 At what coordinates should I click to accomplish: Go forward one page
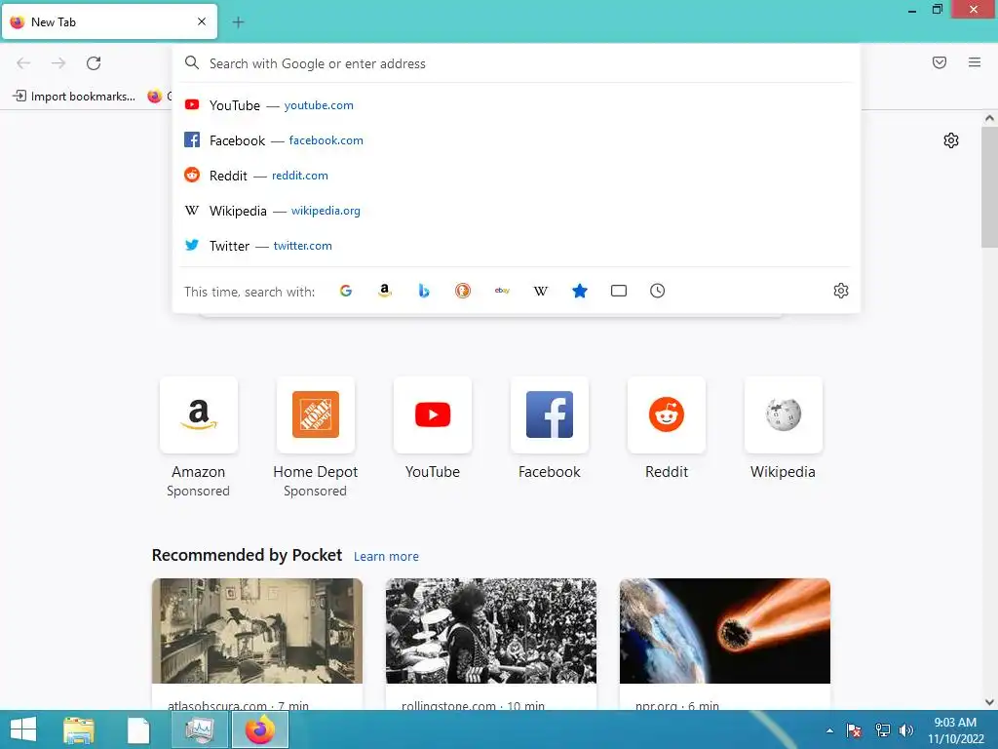tap(58, 63)
